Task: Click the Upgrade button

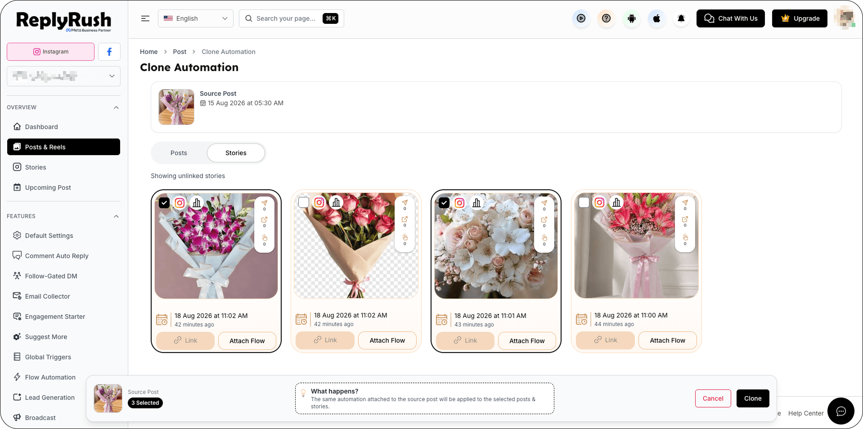Action: pos(800,18)
